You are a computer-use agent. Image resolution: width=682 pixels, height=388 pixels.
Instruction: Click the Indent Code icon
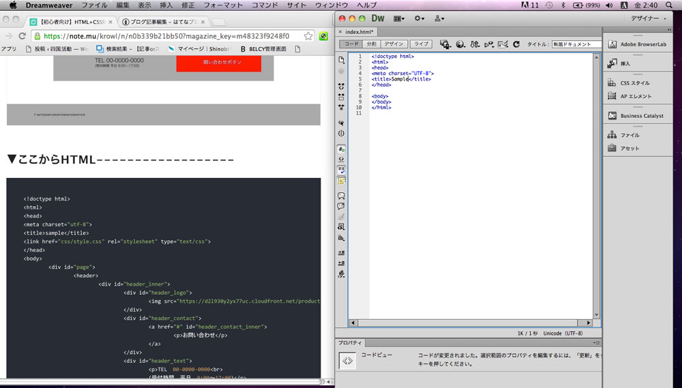pos(342,253)
